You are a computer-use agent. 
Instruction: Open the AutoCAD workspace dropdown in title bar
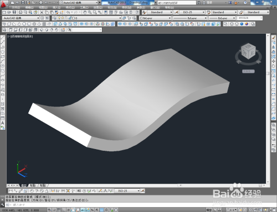[79, 3]
